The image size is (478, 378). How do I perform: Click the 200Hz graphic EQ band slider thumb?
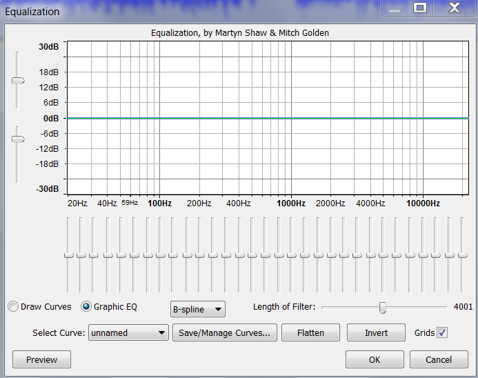[199, 255]
